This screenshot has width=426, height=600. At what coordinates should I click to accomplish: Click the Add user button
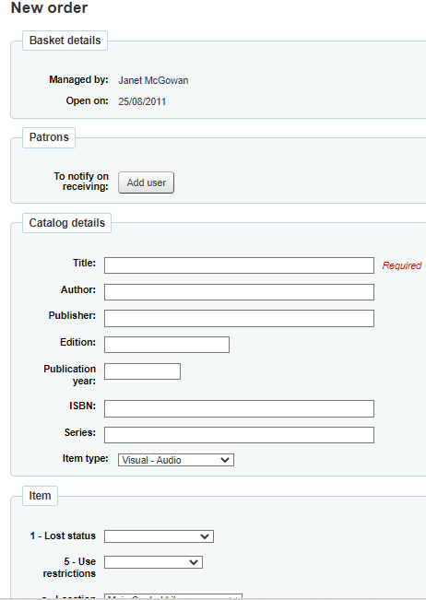146,182
